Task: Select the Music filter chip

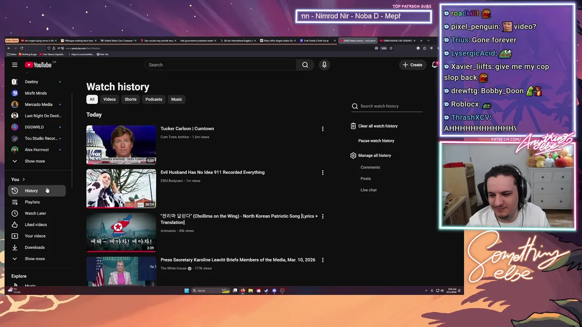Action: 176,99
